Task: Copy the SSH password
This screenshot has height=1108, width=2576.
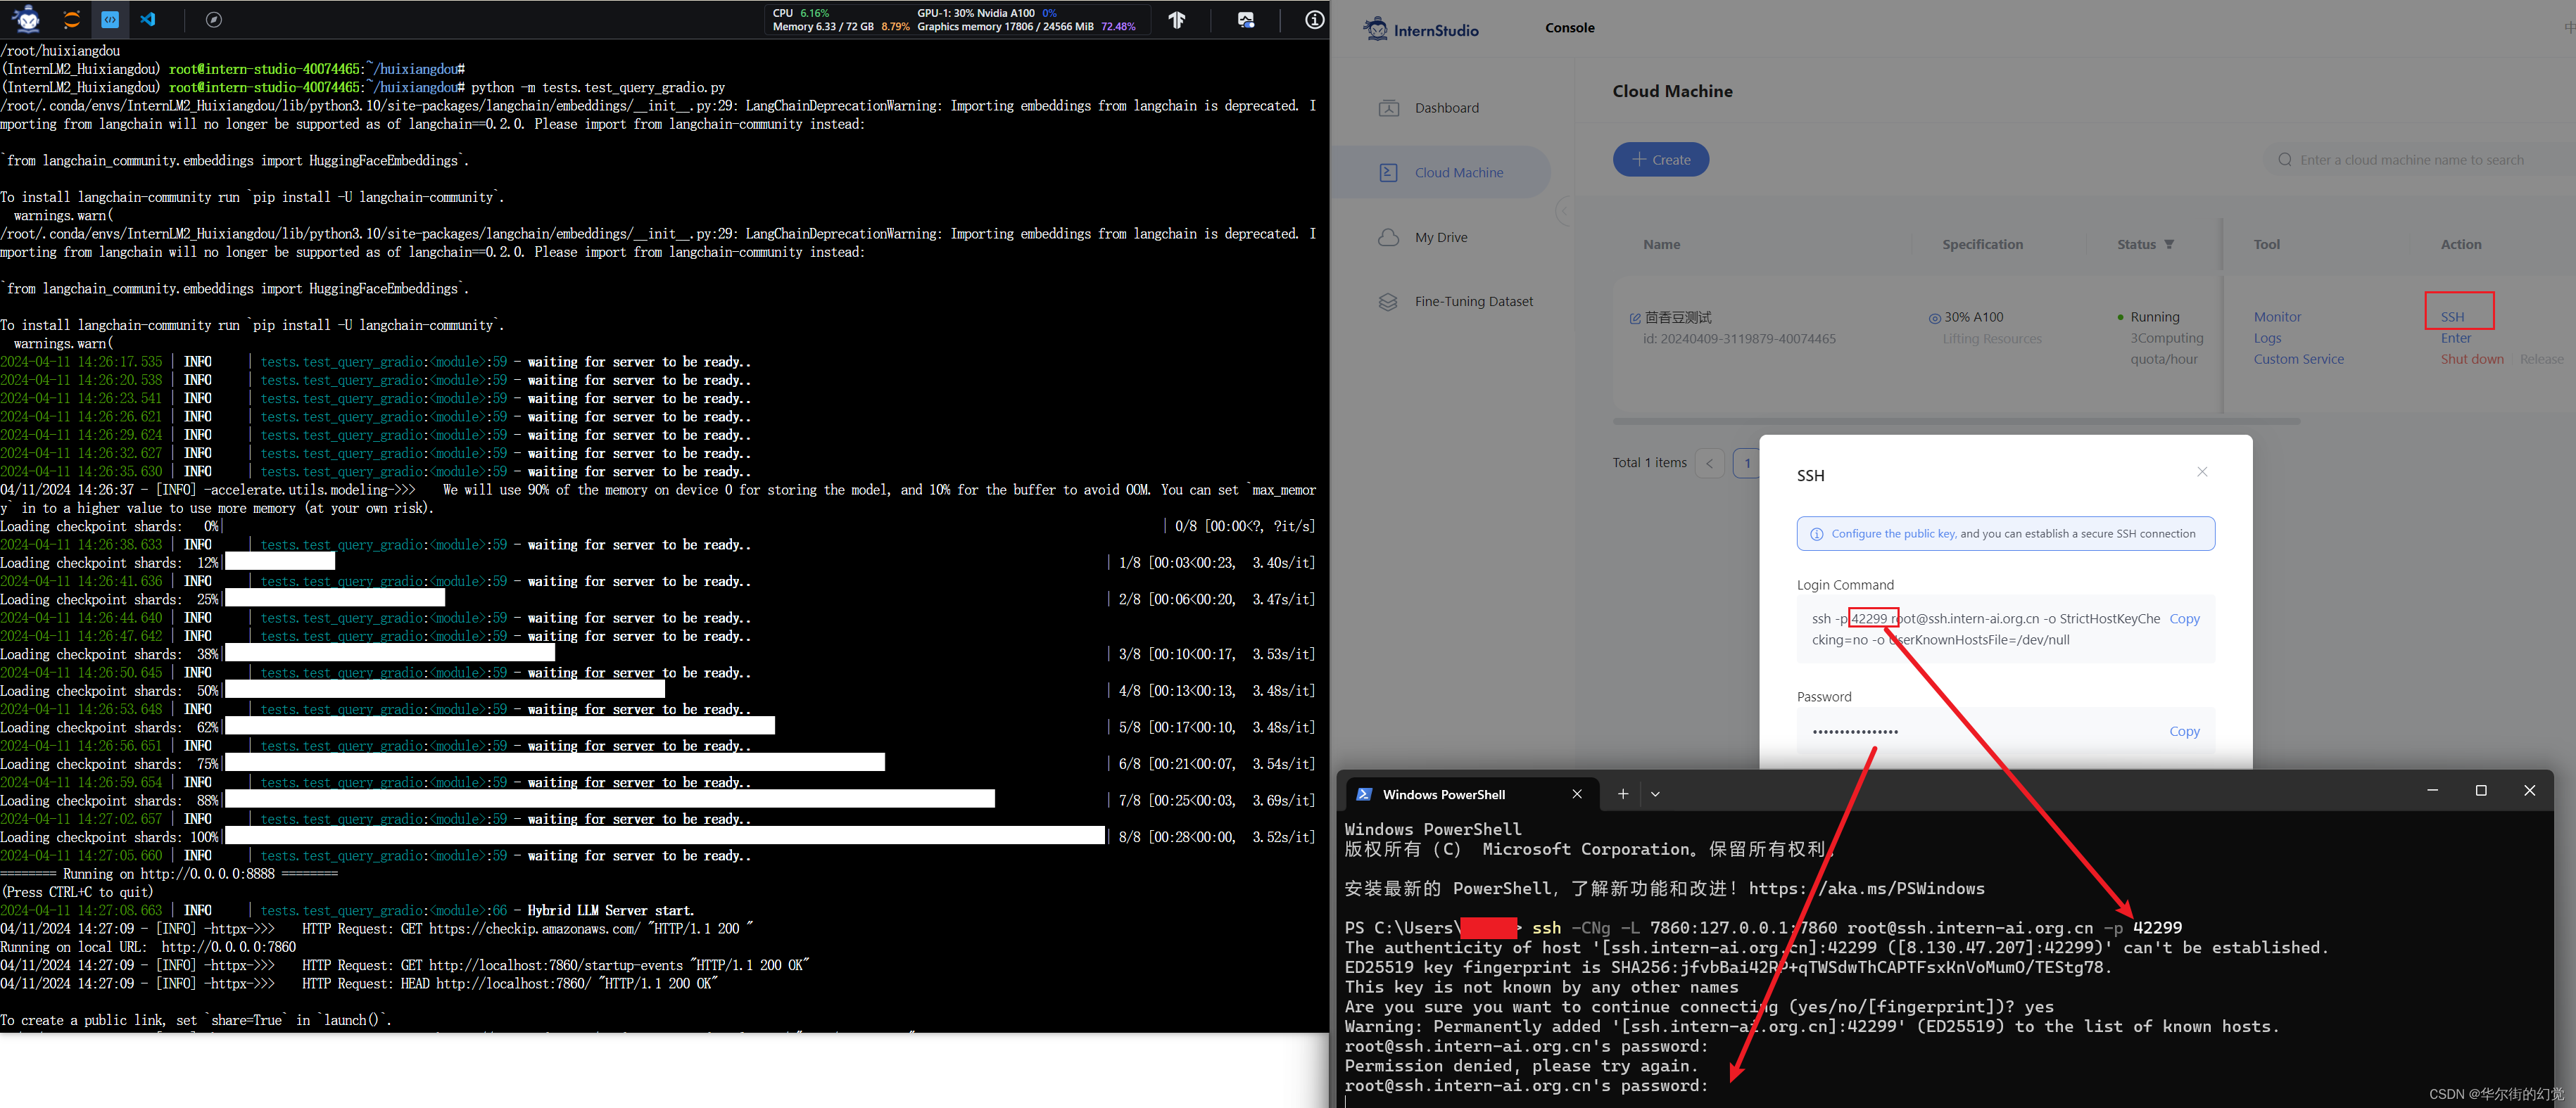Action: [2184, 732]
